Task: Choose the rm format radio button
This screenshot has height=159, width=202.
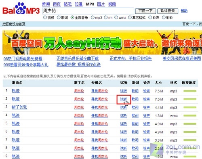Action: tap(106, 17)
